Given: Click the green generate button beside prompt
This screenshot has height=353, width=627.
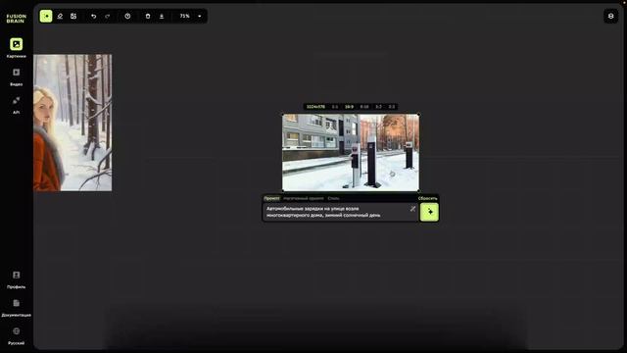Looking at the screenshot, I should coord(429,212).
